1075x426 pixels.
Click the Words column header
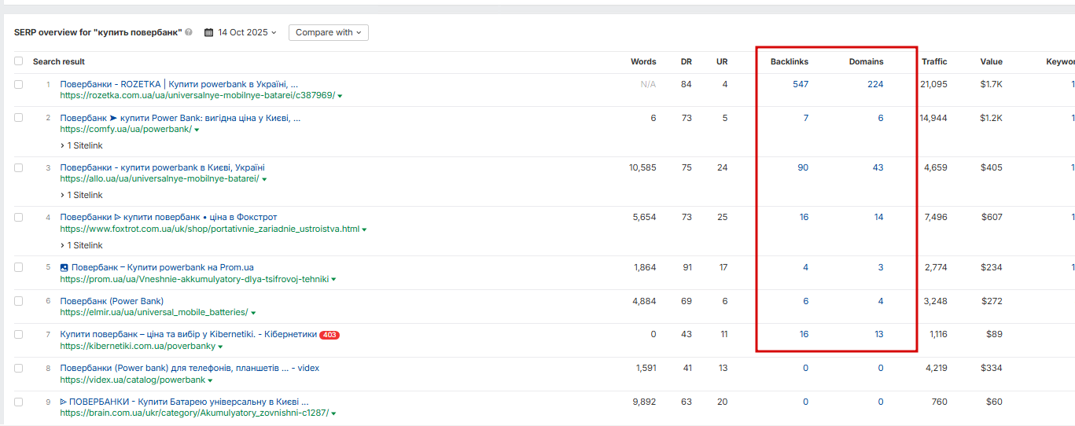pyautogui.click(x=643, y=61)
